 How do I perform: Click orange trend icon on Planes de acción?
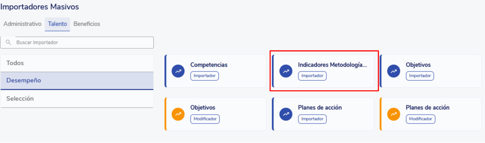(x=394, y=114)
